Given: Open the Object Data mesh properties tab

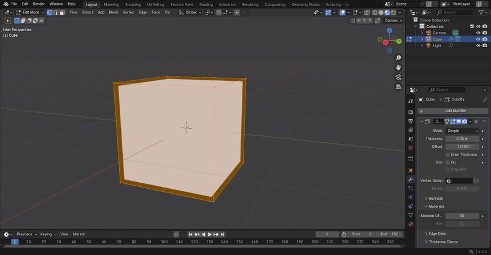Looking at the screenshot, I should tap(411, 215).
